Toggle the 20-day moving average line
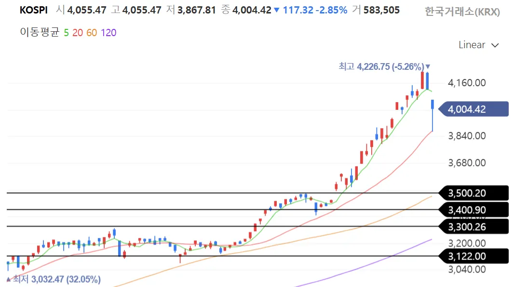Viewport: 514px width, 287px height. (x=77, y=33)
